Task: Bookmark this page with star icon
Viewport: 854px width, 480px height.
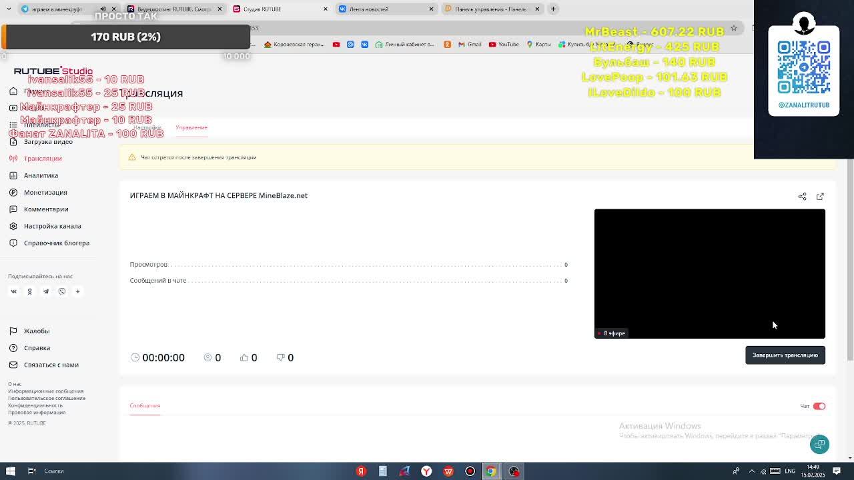Action: [734, 28]
